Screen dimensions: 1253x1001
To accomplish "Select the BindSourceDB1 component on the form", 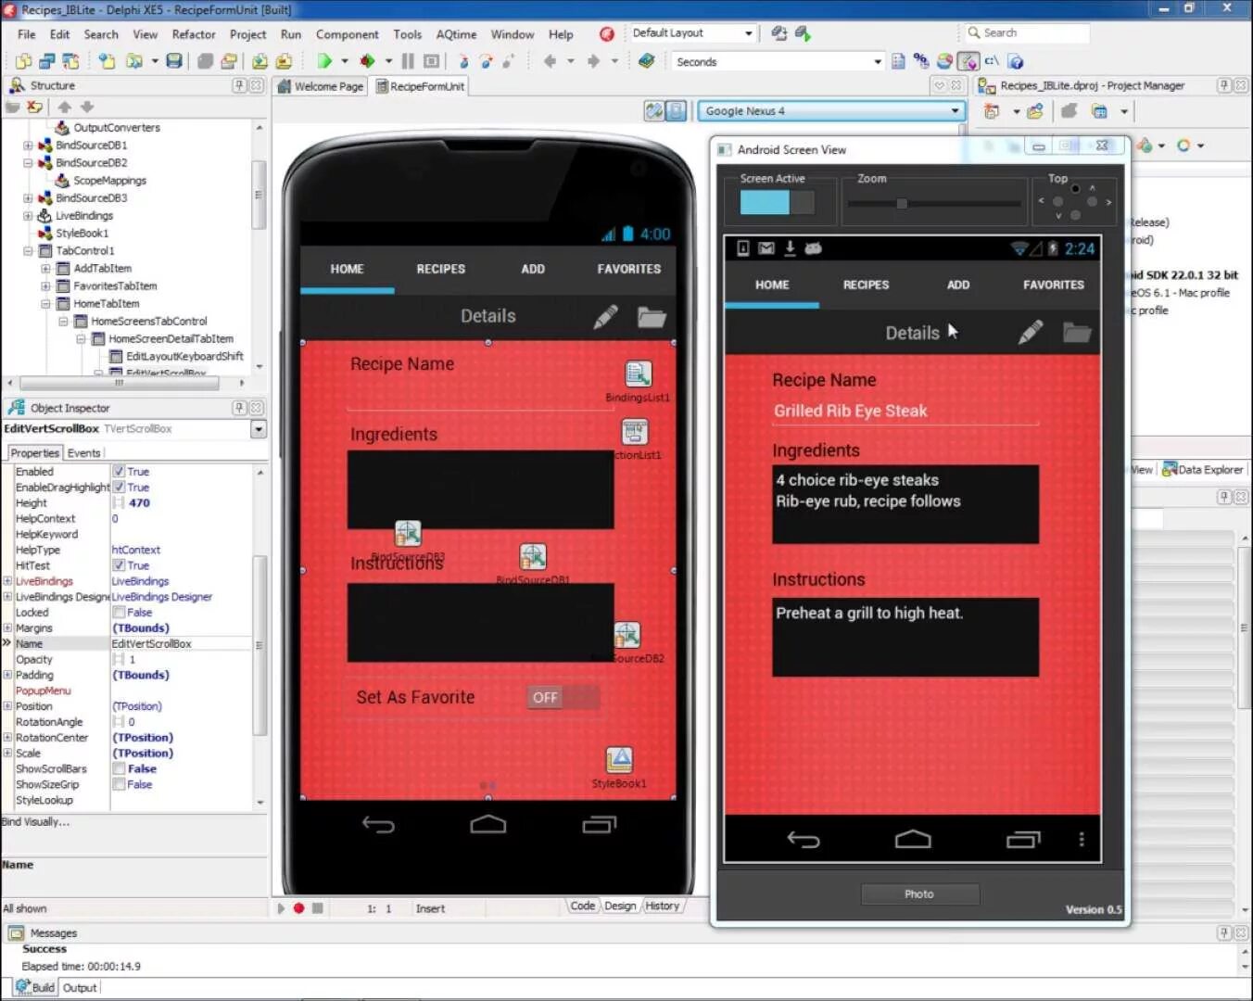I will [532, 556].
